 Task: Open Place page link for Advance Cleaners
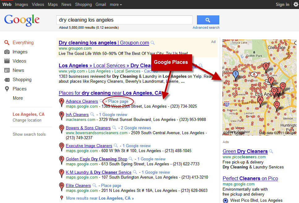pos(118,101)
